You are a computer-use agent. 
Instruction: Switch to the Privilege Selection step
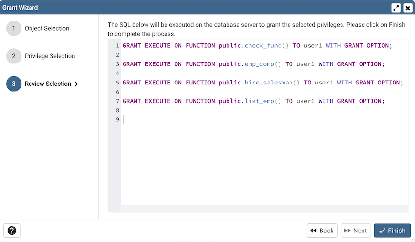[x=50, y=56]
